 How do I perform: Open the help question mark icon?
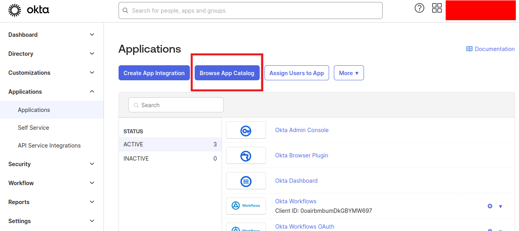pos(419,8)
